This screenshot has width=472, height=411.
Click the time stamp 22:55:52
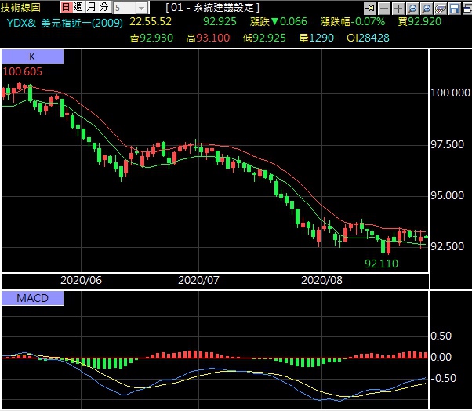click(151, 21)
